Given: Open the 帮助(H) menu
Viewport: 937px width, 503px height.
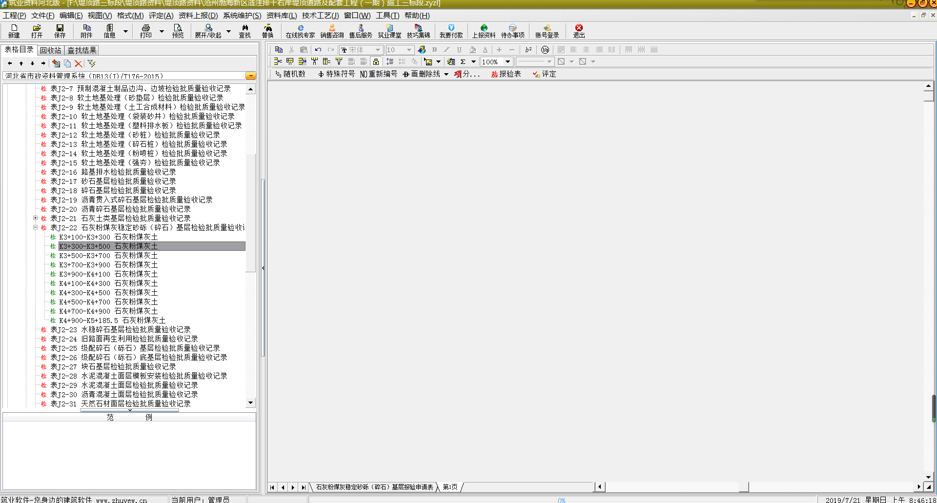Looking at the screenshot, I should click(417, 16).
